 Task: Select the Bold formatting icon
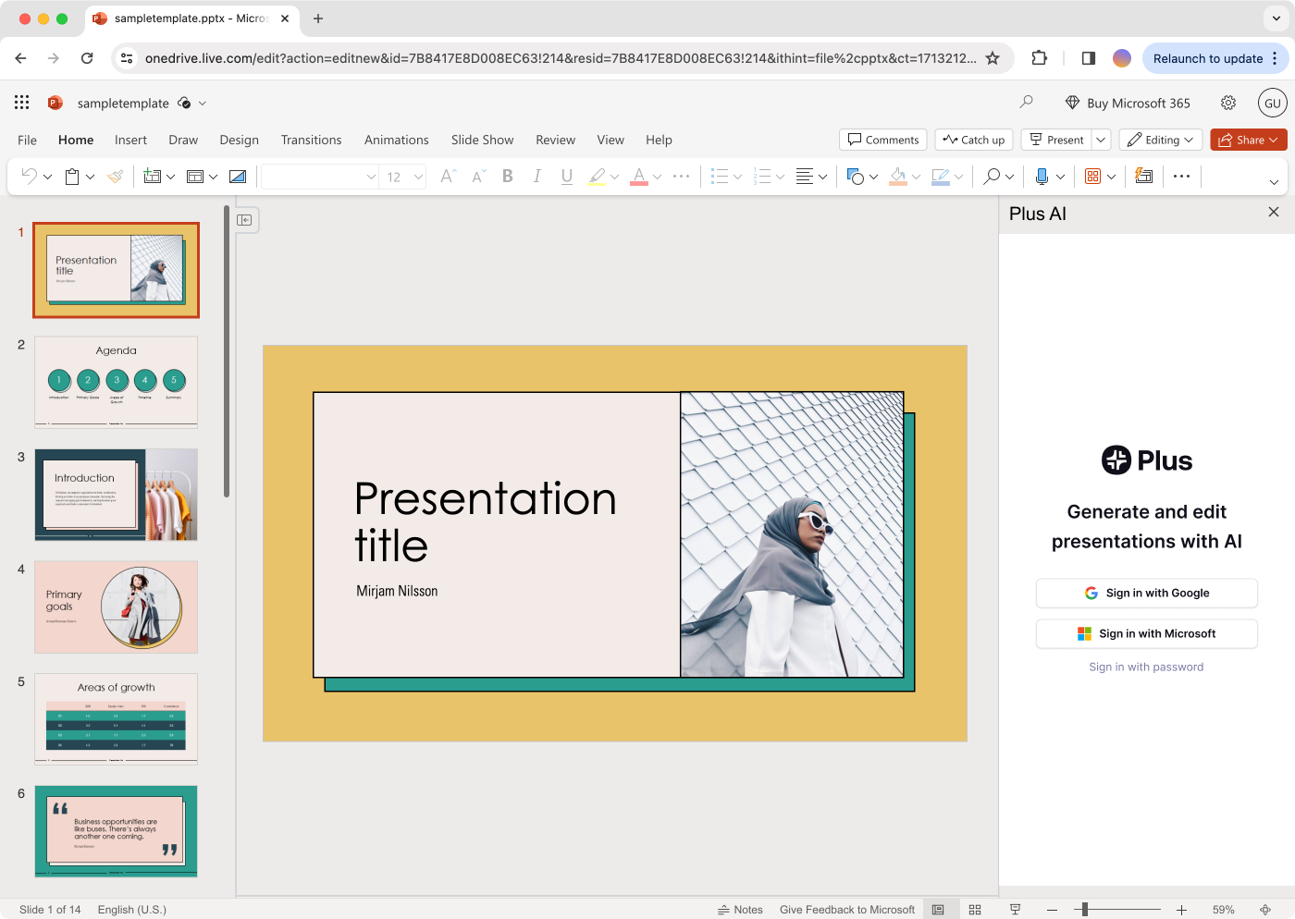[x=507, y=176]
